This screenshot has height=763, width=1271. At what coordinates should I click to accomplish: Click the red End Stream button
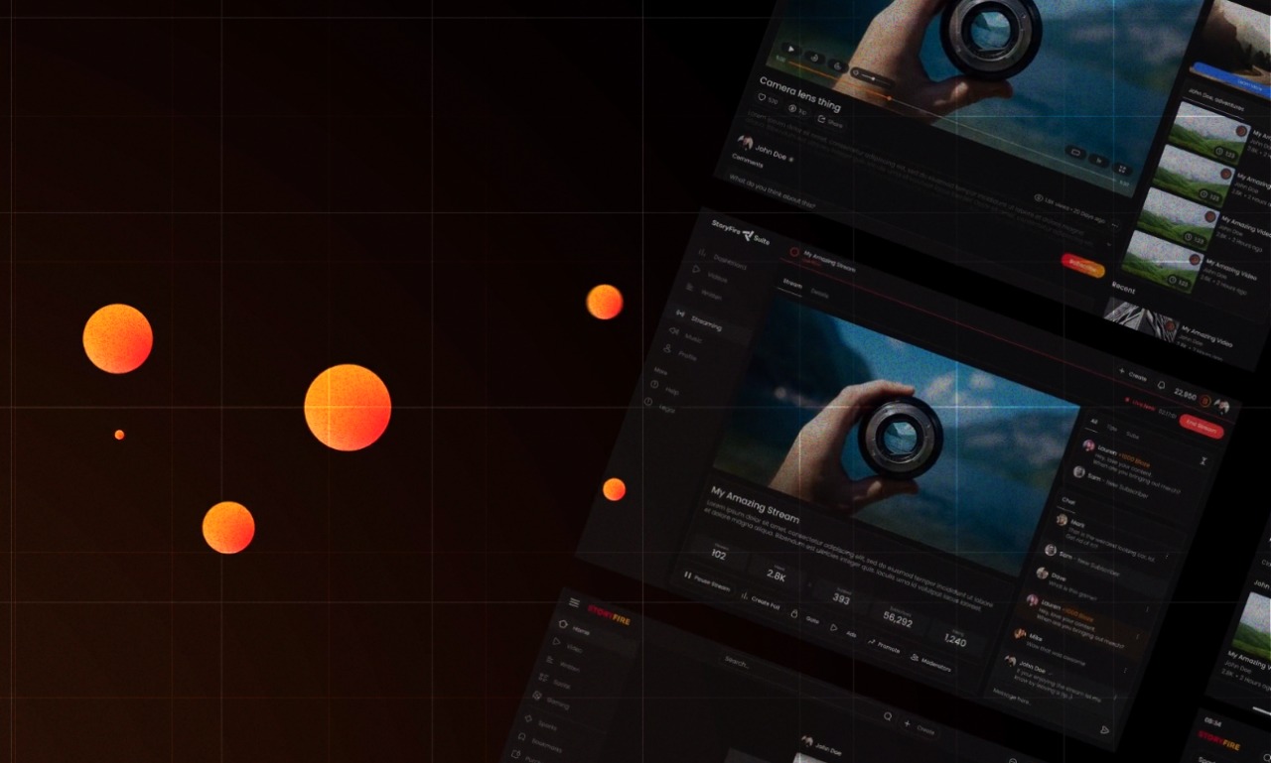point(1201,427)
